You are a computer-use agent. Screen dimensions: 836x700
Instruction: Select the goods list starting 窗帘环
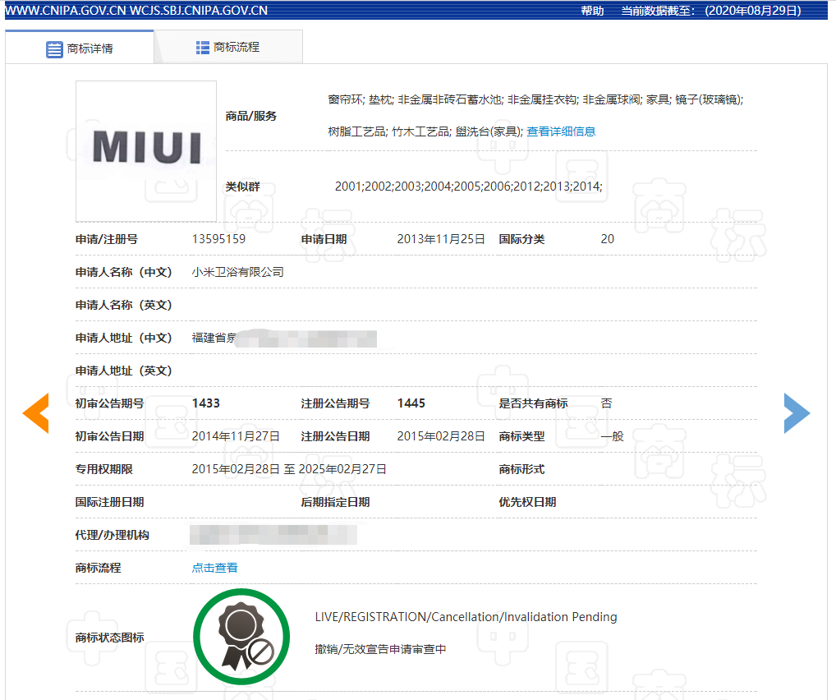(x=535, y=115)
